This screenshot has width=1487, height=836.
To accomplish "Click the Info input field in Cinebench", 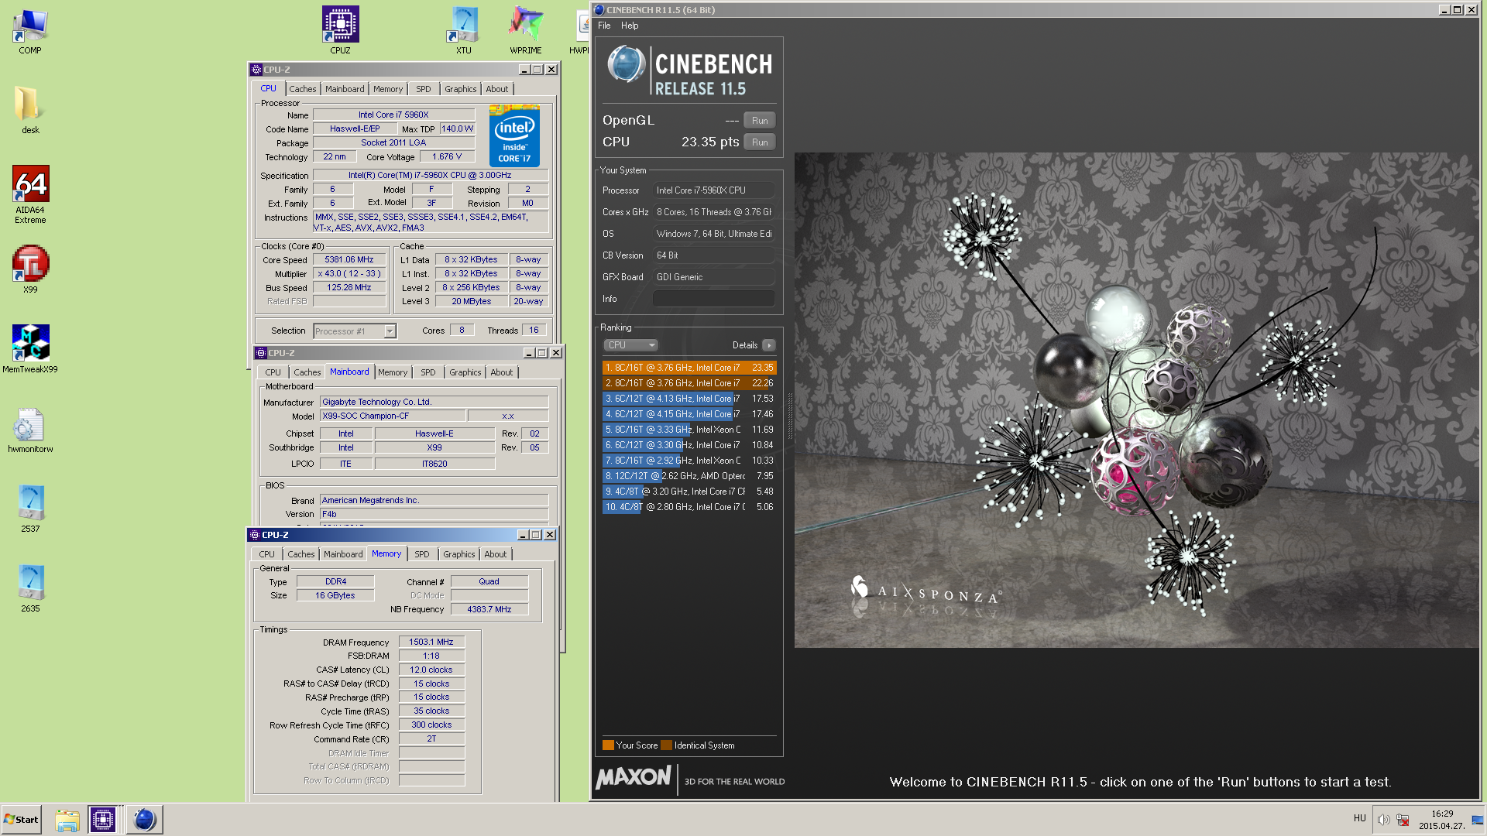I will pyautogui.click(x=713, y=299).
